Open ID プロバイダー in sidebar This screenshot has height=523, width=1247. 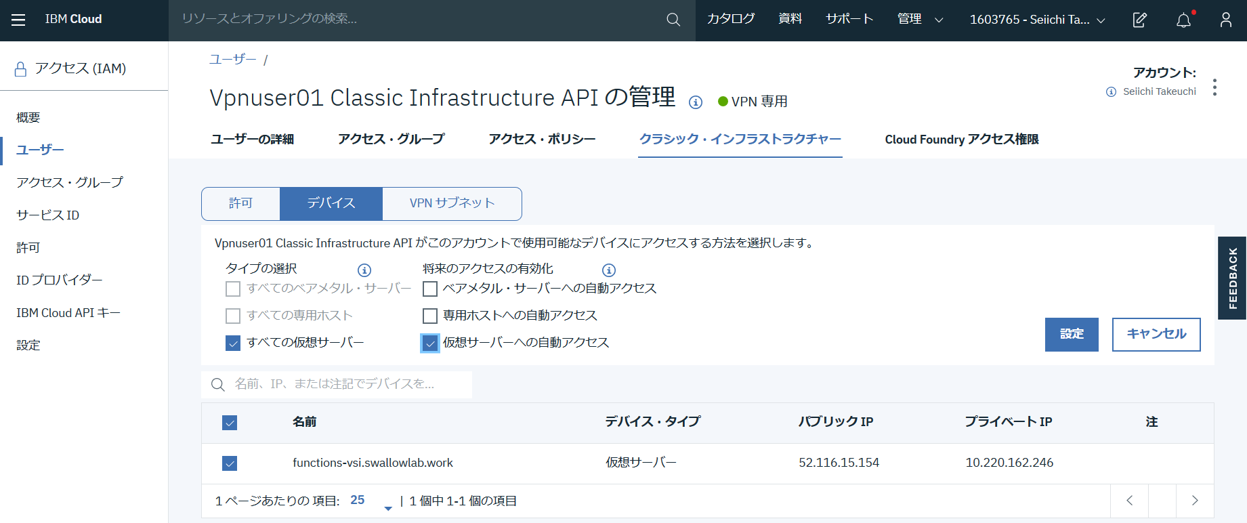60,280
